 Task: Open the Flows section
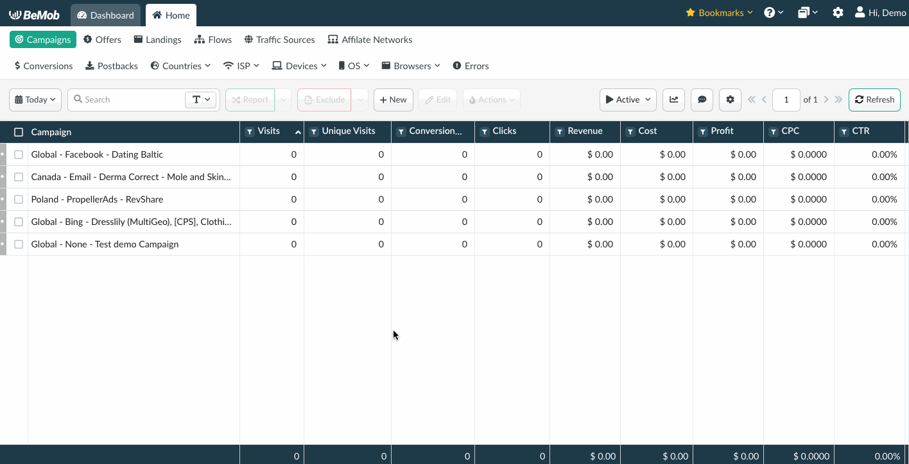213,40
